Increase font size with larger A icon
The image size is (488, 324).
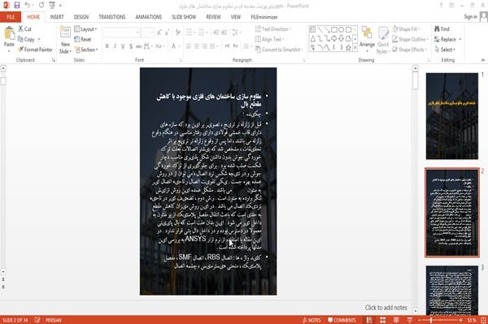(x=159, y=32)
